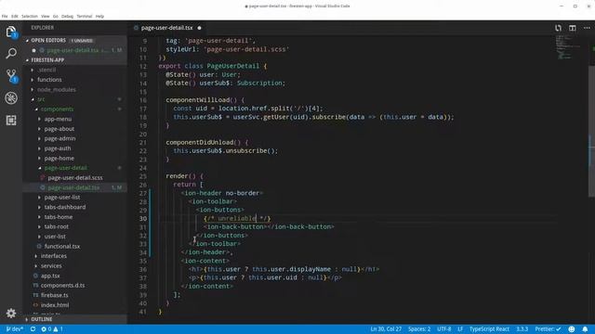
Task: Click the Synchronize Changes icon in status bar
Action: [33, 329]
